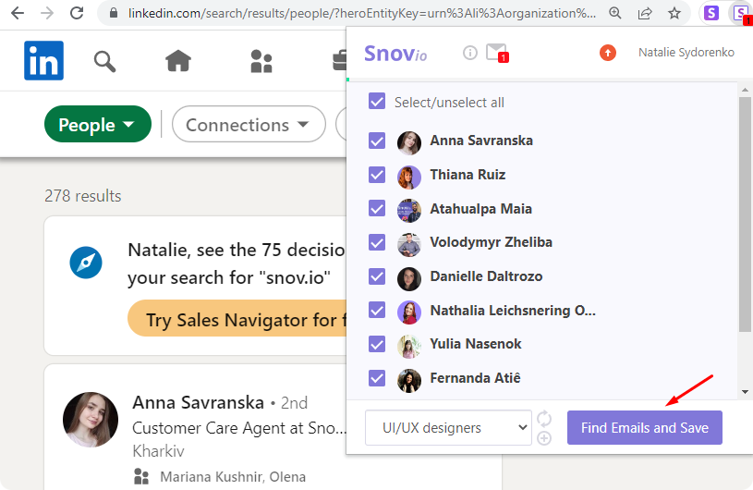
Task: Click the Snov.io logo in popup
Action: (x=395, y=54)
